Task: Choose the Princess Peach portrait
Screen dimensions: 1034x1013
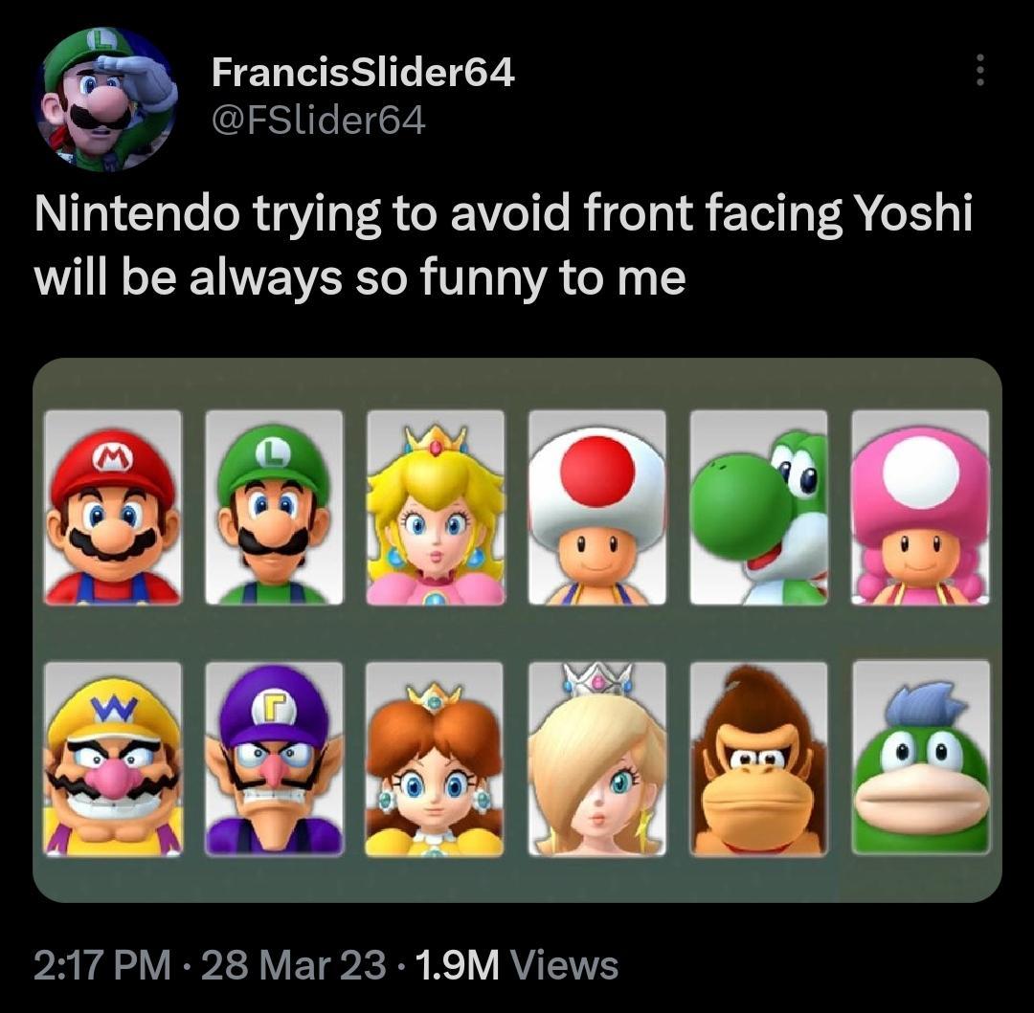Action: click(436, 508)
